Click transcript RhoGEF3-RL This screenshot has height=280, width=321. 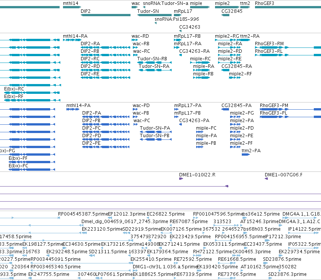click(x=269, y=51)
